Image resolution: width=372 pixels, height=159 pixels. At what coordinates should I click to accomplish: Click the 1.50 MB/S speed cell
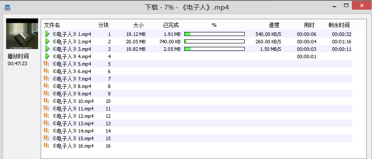click(x=271, y=49)
